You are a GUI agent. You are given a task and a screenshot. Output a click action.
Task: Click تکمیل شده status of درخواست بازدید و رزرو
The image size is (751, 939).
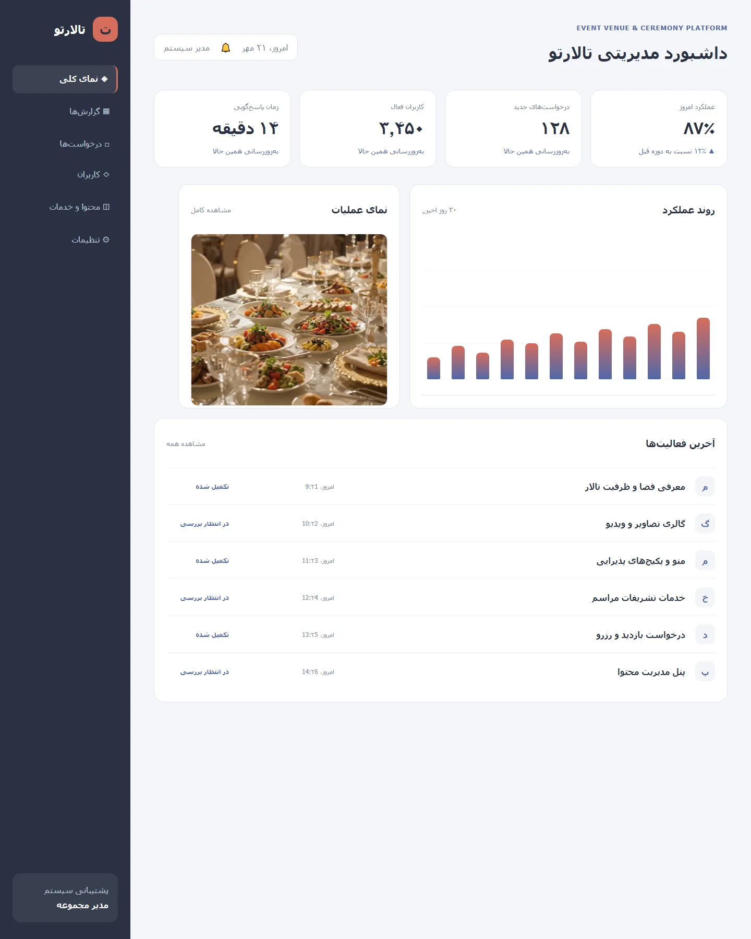click(212, 635)
